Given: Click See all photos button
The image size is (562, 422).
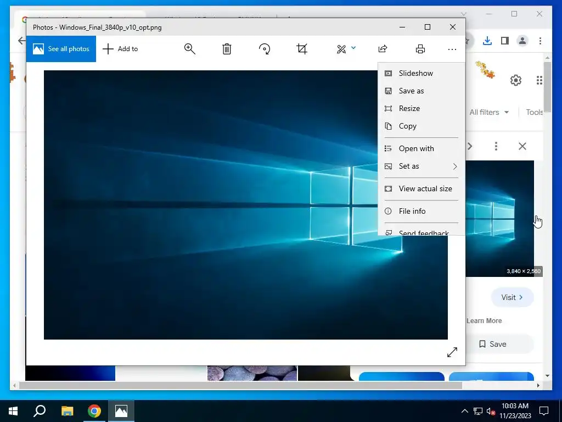Looking at the screenshot, I should [x=61, y=49].
